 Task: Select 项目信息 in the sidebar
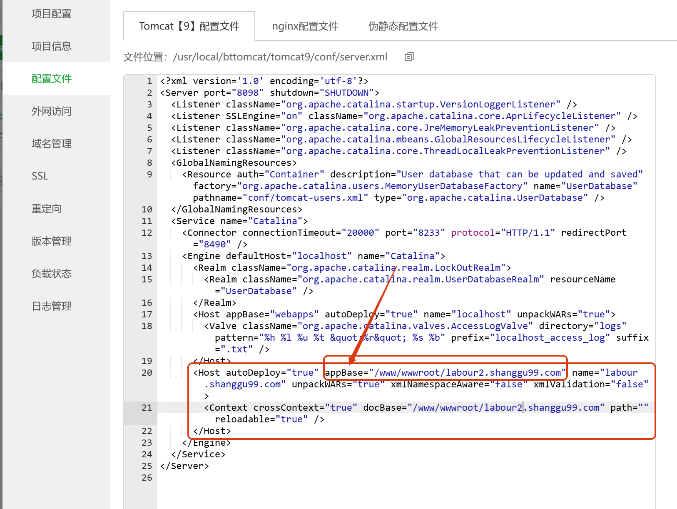[x=52, y=46]
